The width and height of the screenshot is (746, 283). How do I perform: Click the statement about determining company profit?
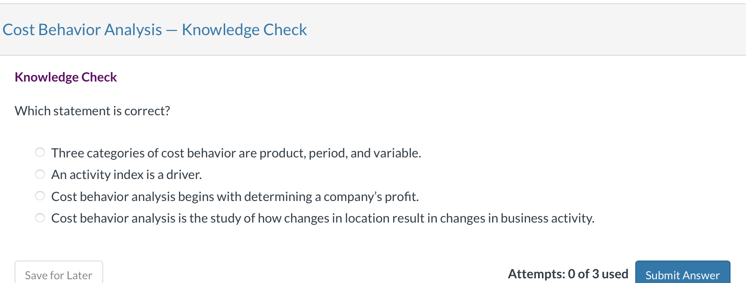pos(235,196)
